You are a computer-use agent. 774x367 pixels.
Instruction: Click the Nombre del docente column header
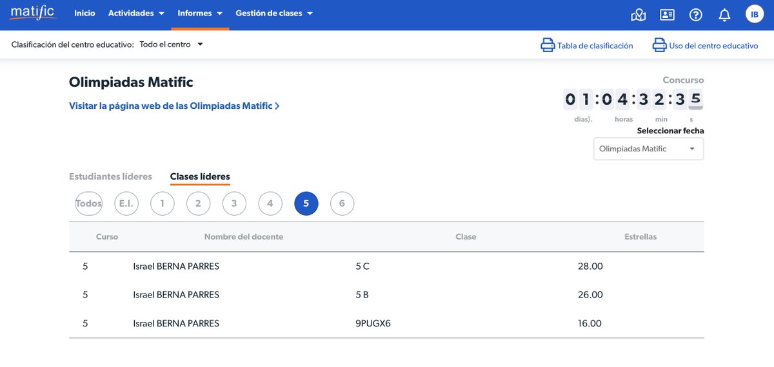[x=244, y=237]
